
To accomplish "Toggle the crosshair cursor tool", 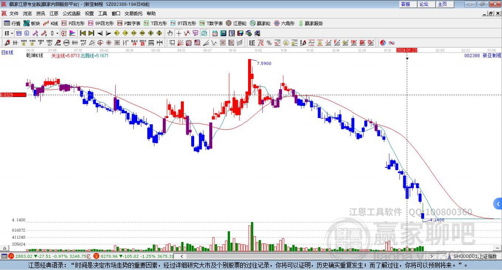I will pos(178,33).
